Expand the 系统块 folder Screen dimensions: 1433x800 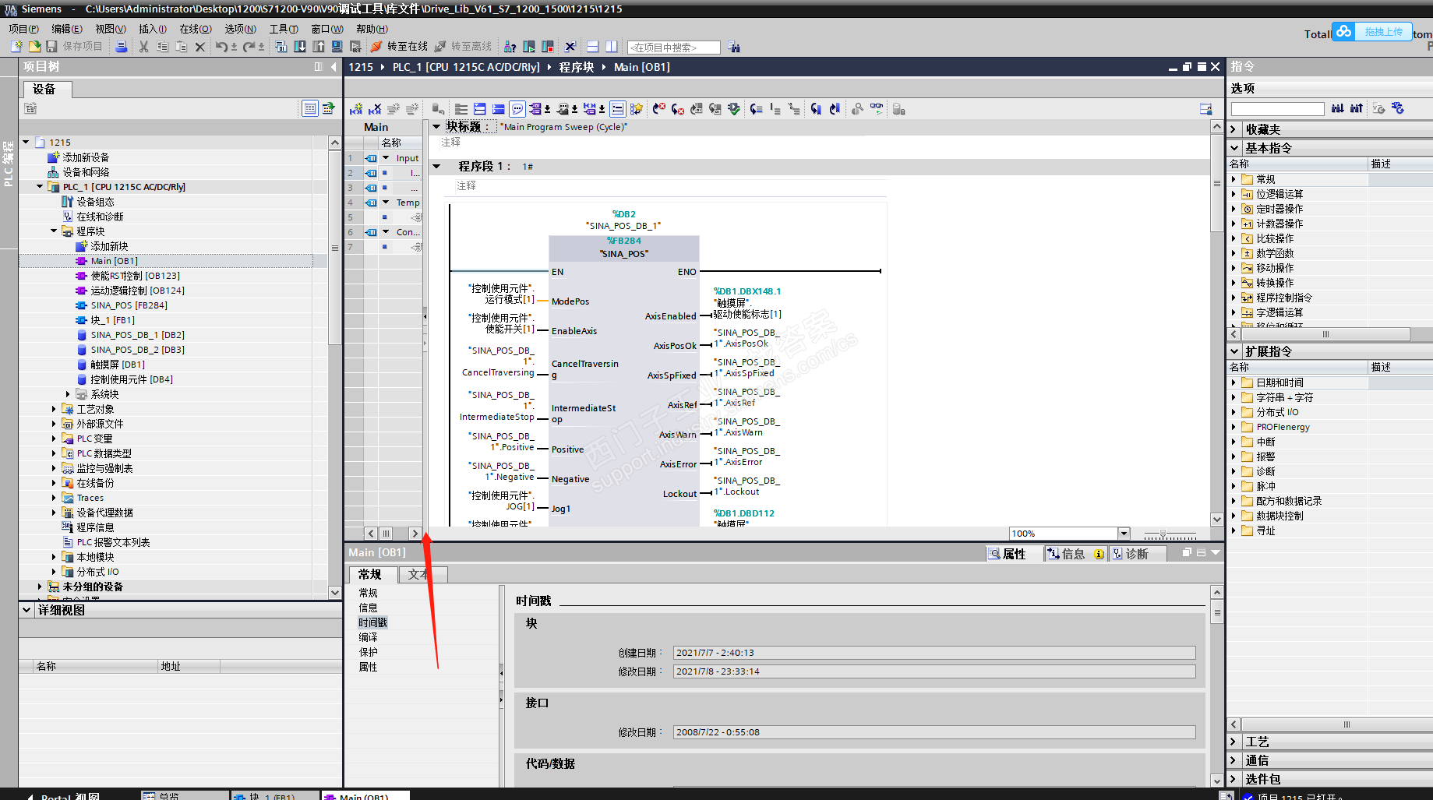pos(68,394)
